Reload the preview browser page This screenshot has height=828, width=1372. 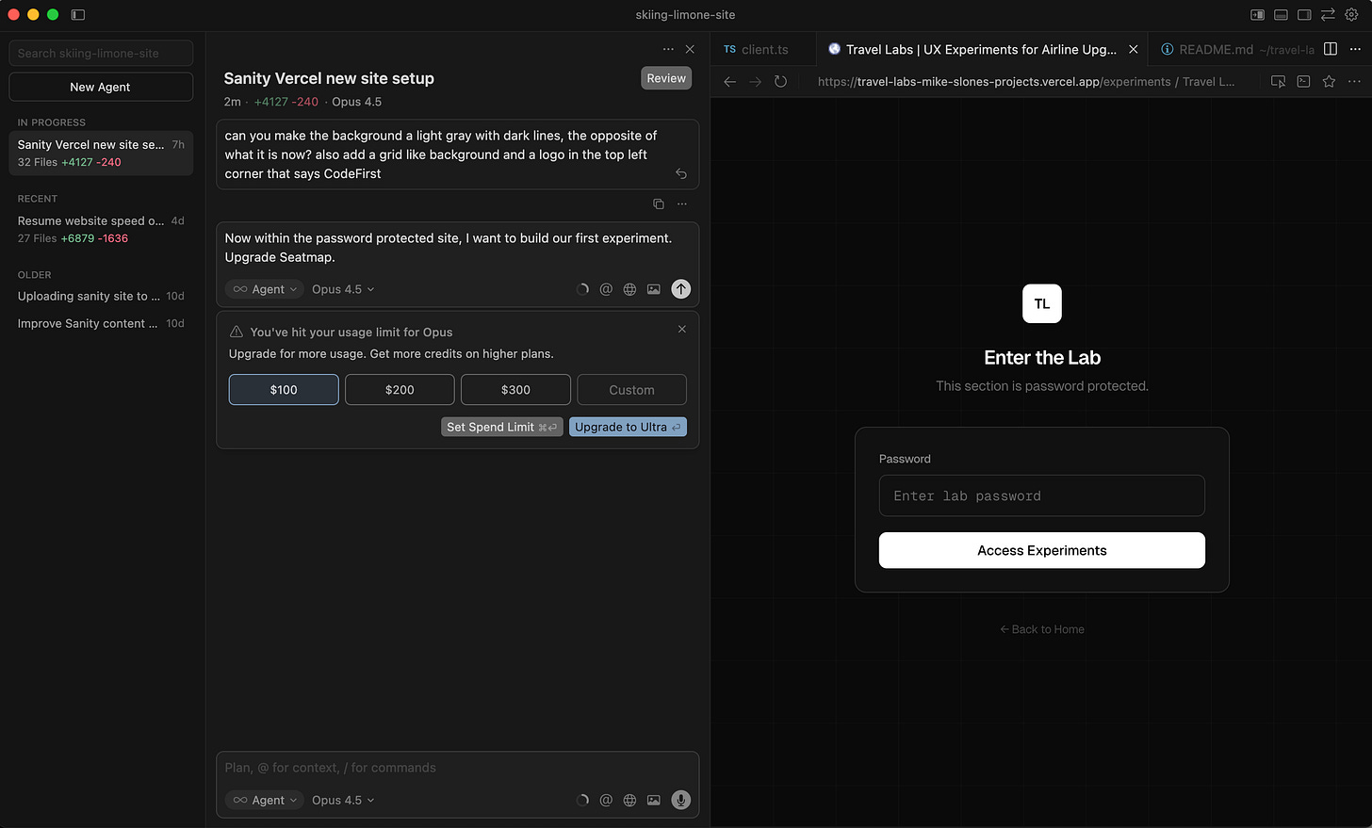tap(780, 82)
